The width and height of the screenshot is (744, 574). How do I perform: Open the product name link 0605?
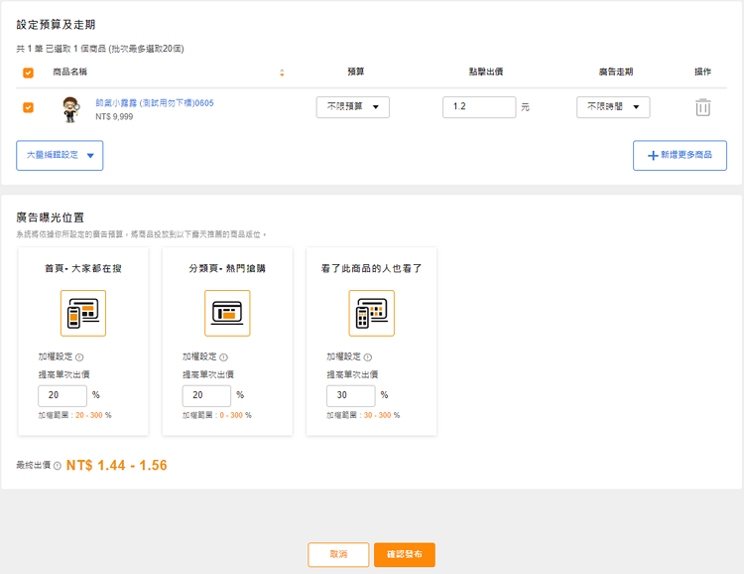tap(154, 102)
